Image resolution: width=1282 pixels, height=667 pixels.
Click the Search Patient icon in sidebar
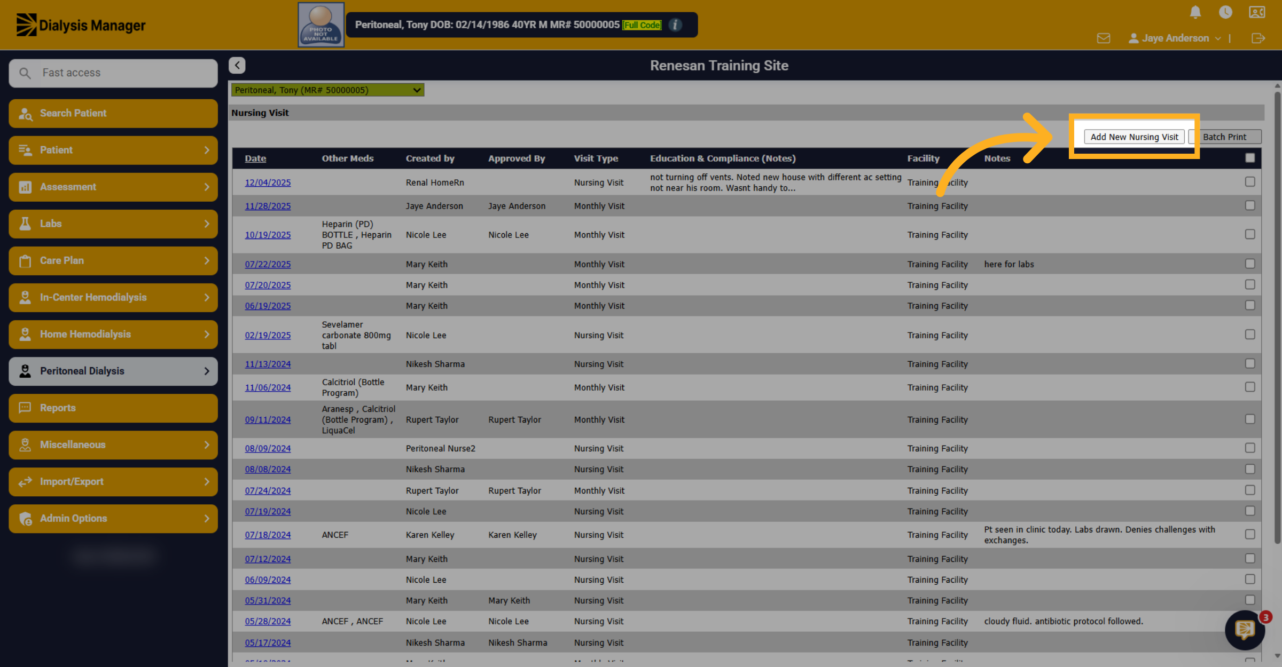point(25,113)
